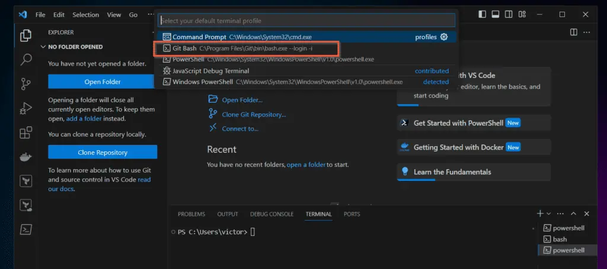Configure terminal profiles gear icon
607x269 pixels.
[444, 37]
